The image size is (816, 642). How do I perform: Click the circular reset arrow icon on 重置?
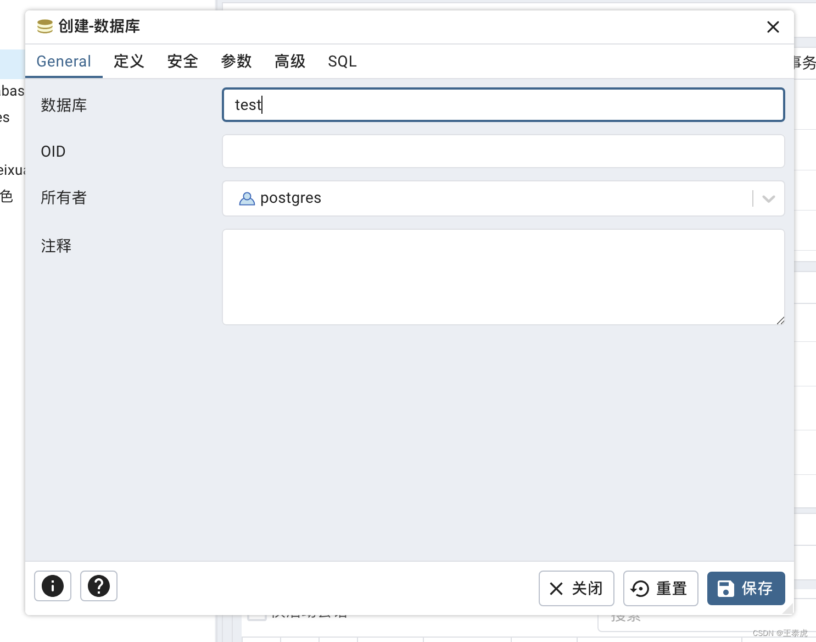click(639, 588)
